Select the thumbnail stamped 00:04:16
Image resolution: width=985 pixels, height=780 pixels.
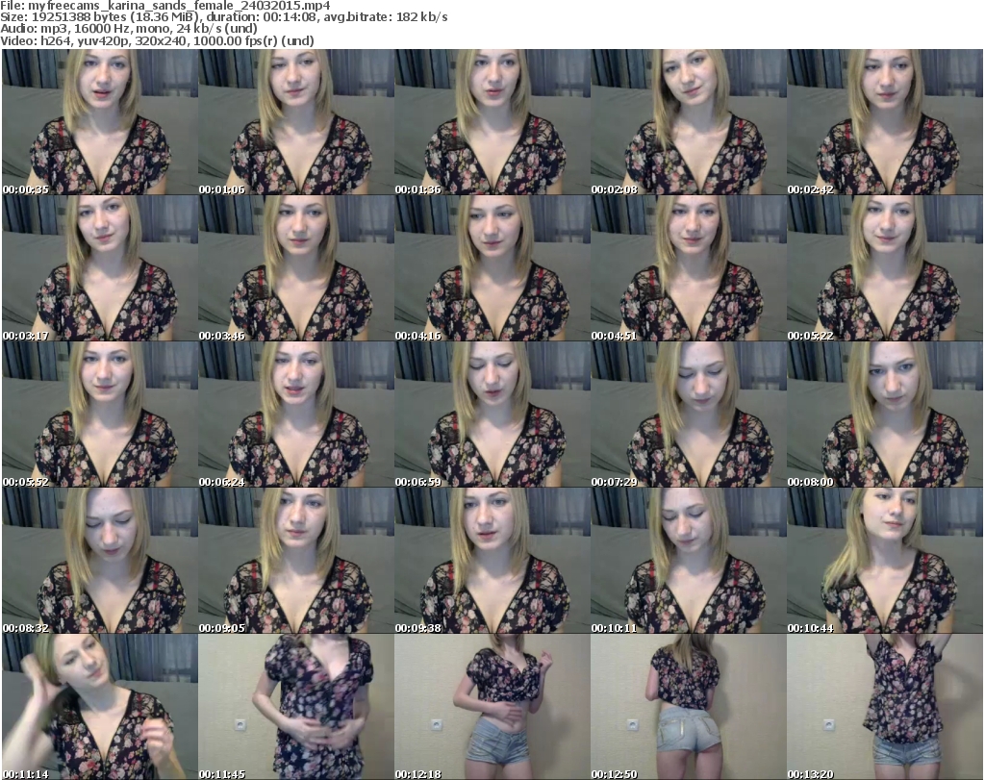pyautogui.click(x=492, y=268)
